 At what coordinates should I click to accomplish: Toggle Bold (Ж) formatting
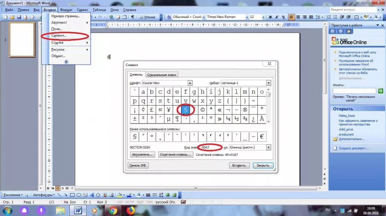pos(270,17)
